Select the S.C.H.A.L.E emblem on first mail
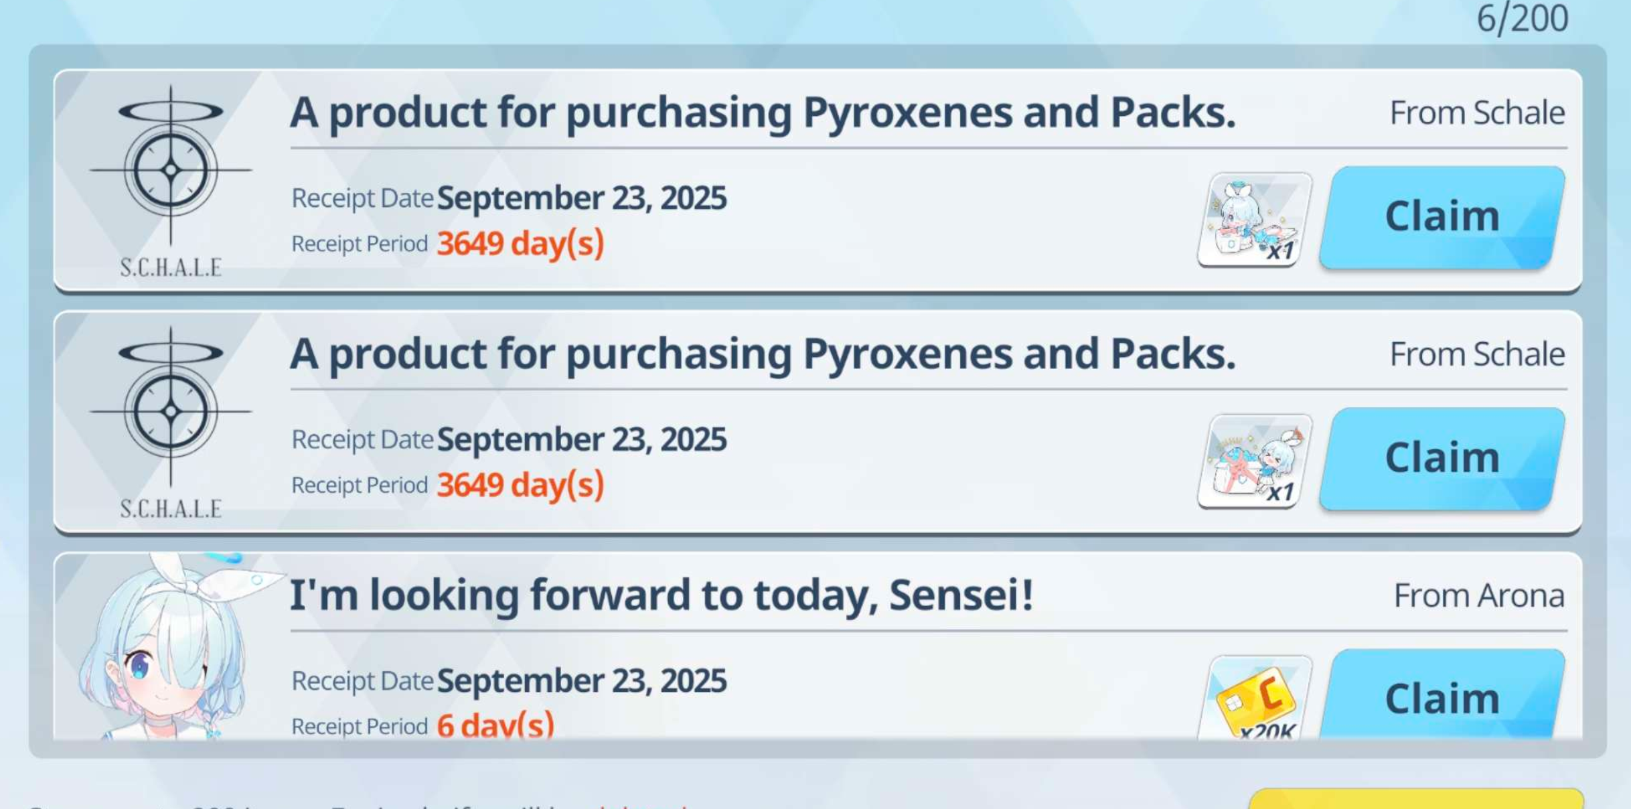 coord(171,181)
